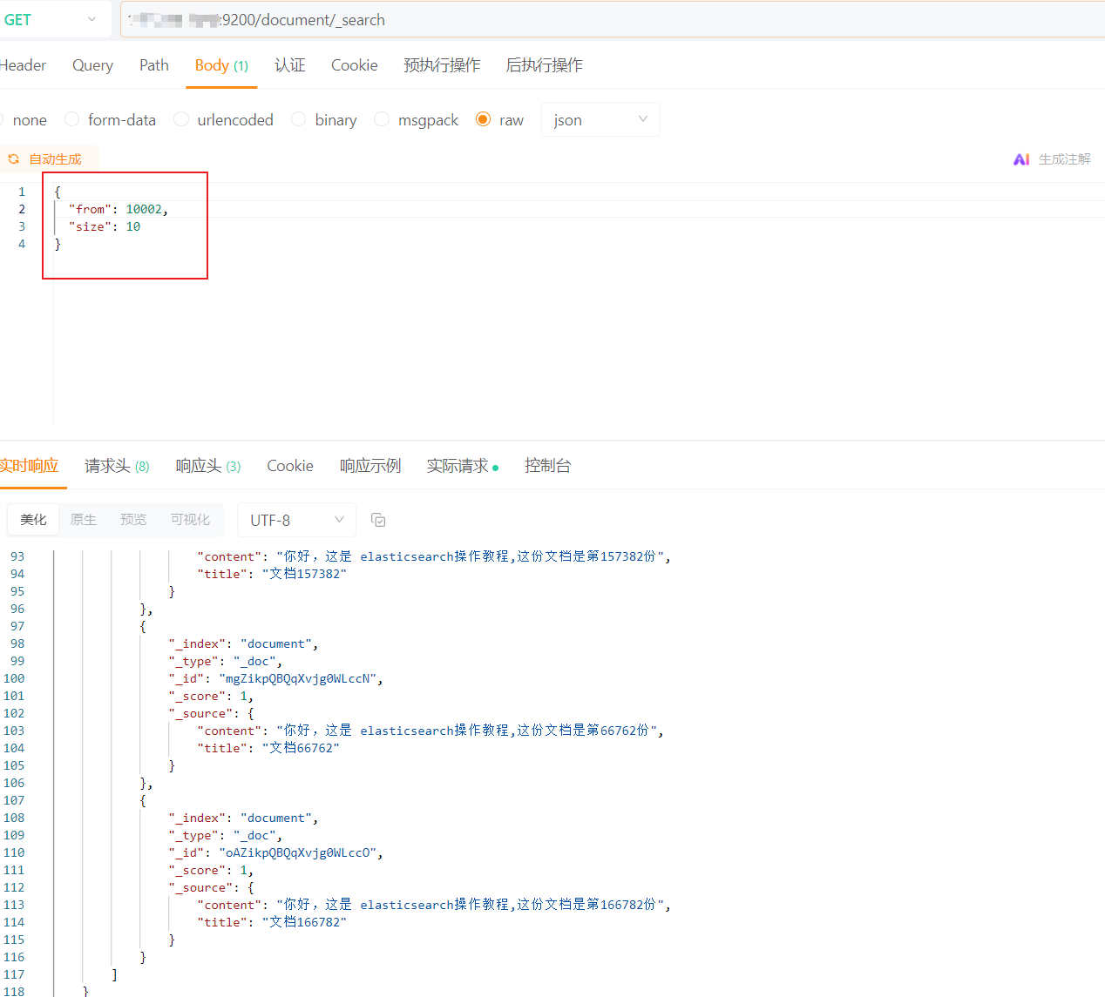The width and height of the screenshot is (1105, 997).
Task: Select urlencoded body type
Action: (181, 119)
